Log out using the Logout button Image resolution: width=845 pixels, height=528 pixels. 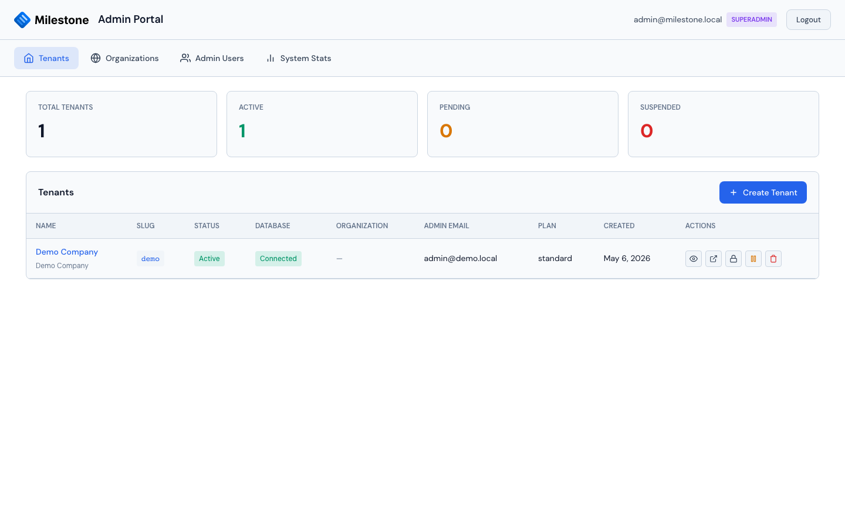pos(808,19)
